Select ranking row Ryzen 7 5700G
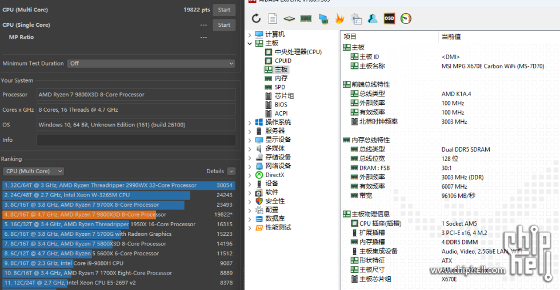The height and width of the screenshot is (290, 560). tap(119, 234)
